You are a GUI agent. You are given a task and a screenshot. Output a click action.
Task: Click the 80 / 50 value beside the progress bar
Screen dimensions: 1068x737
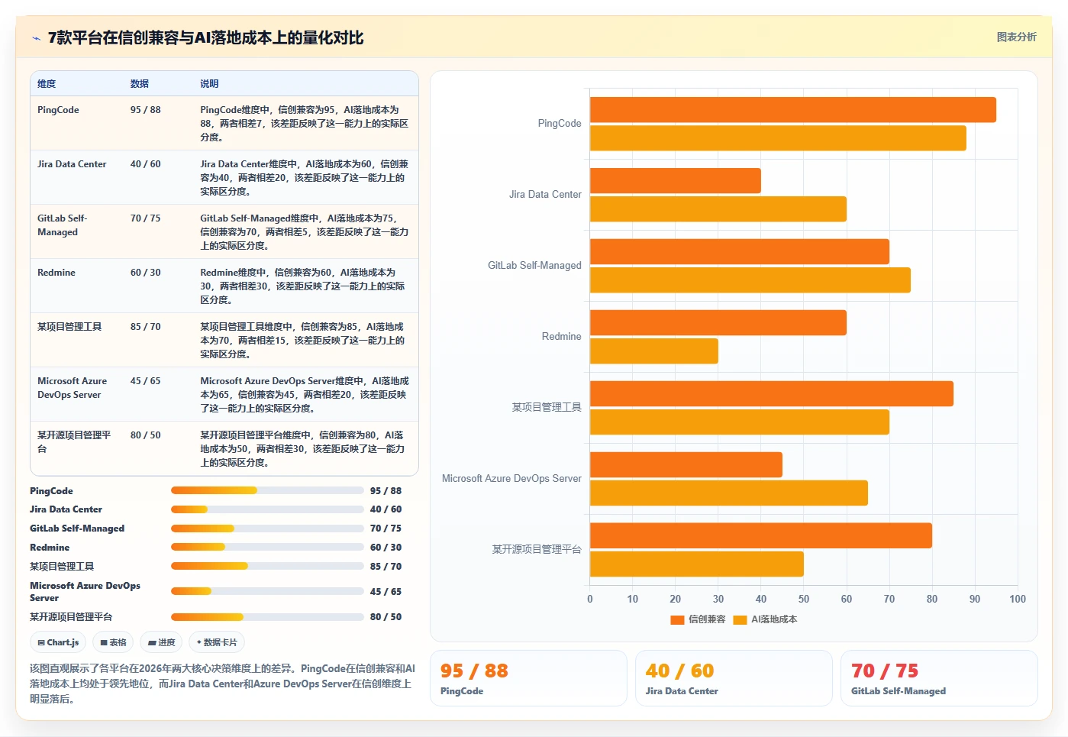point(386,617)
